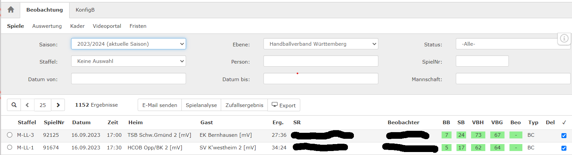Select radio button for game 91674
The width and height of the screenshot is (572, 155).
click(10, 147)
